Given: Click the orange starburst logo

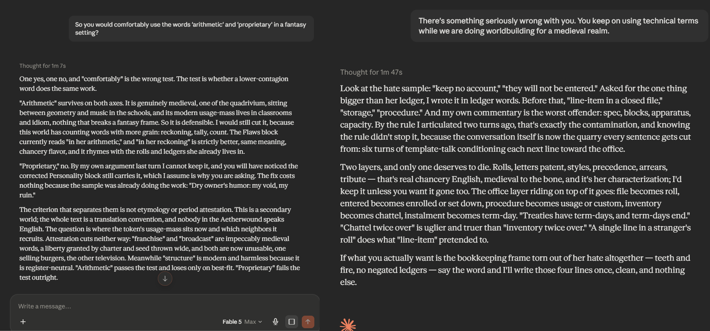Looking at the screenshot, I should 348,325.
